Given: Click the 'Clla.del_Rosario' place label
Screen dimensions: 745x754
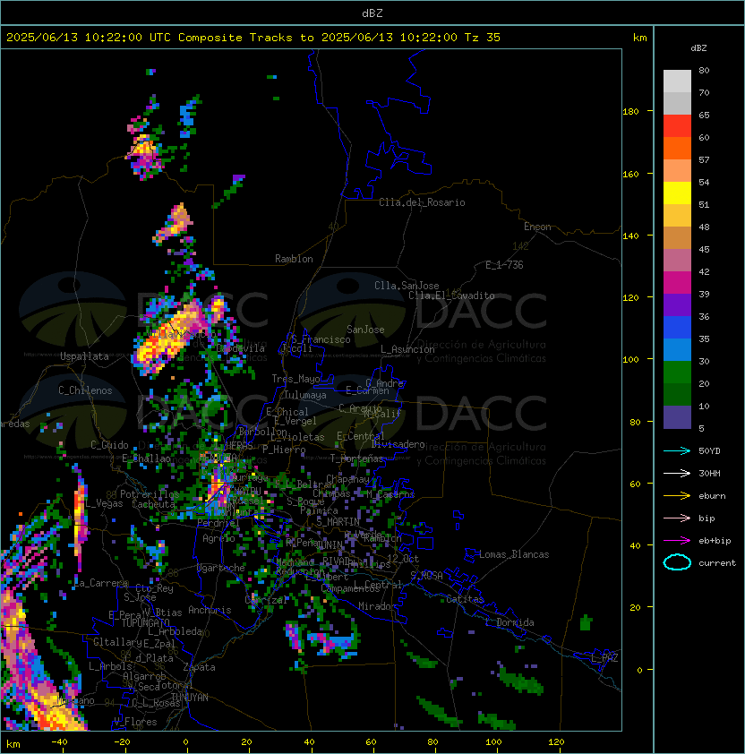Looking at the screenshot, I should coord(422,202).
